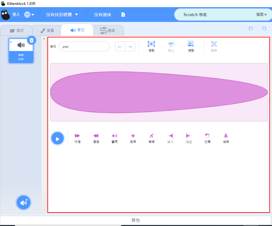Switch to the 連線 (Connection) tab
272x226 pixels.
click(108, 31)
